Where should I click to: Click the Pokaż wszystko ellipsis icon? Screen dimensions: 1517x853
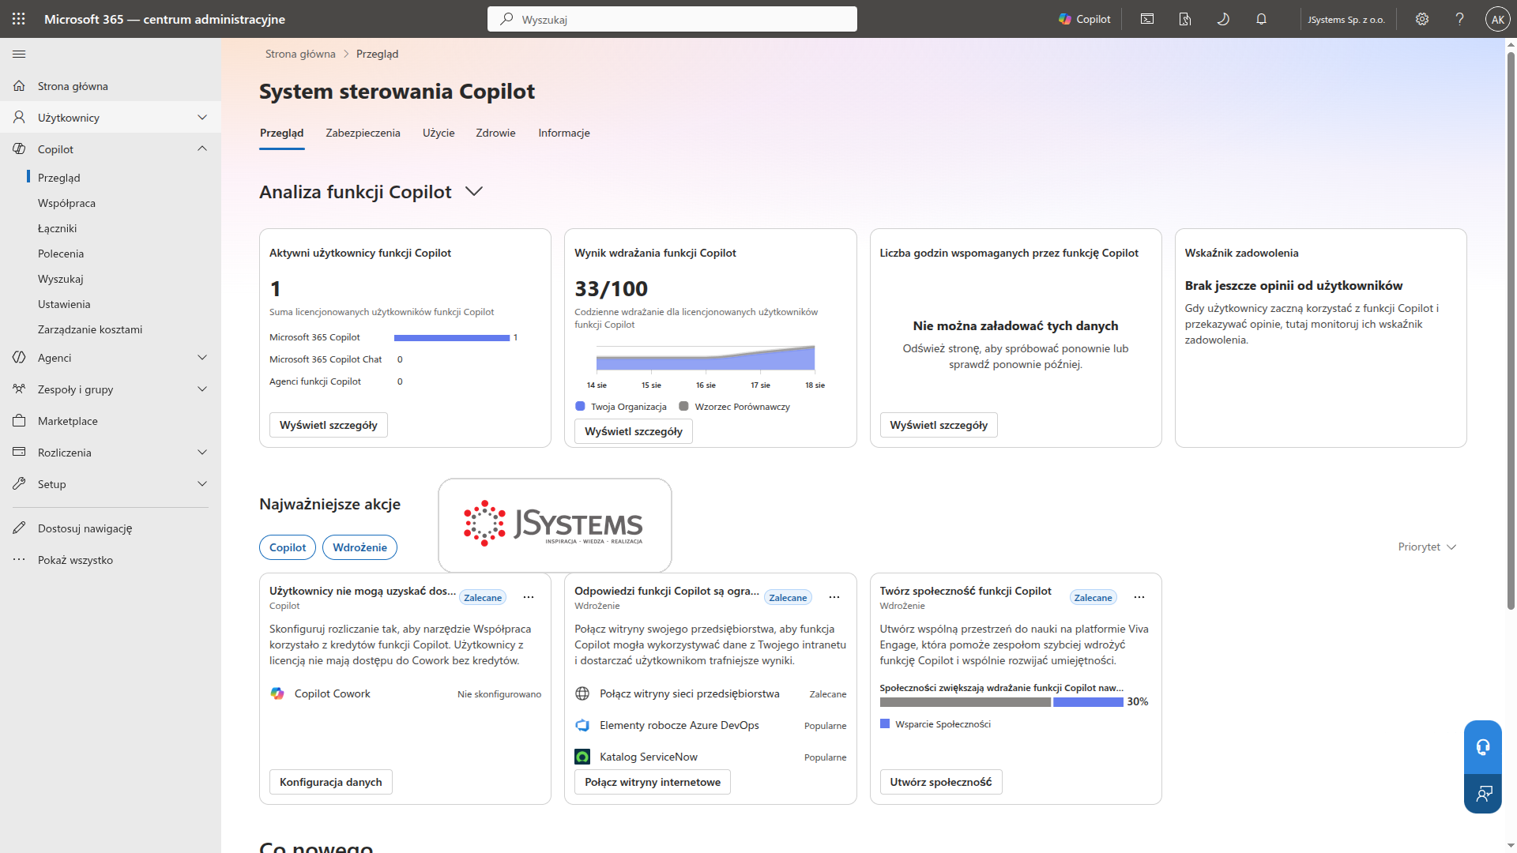click(x=19, y=559)
